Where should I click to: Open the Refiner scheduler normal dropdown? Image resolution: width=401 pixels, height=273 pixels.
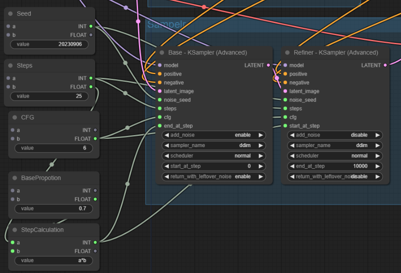335,156
